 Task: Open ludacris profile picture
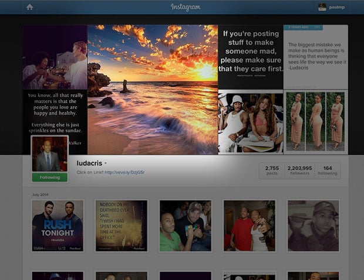click(x=50, y=154)
